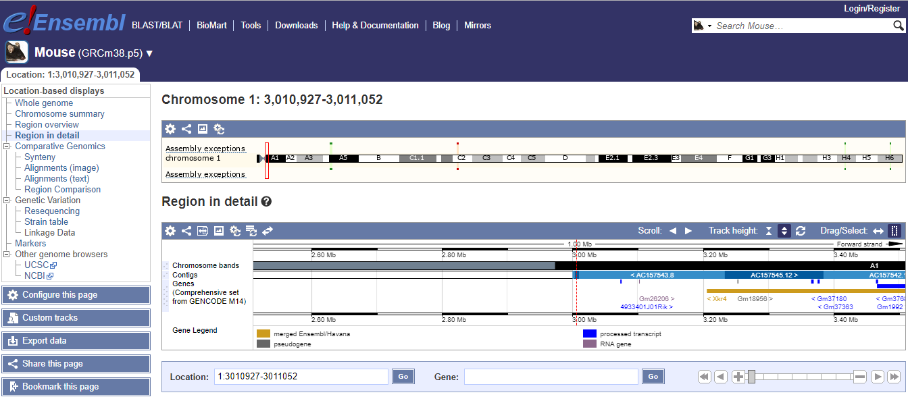The width and height of the screenshot is (908, 401).
Task: Open Region in detail help question mark
Action: [266, 201]
